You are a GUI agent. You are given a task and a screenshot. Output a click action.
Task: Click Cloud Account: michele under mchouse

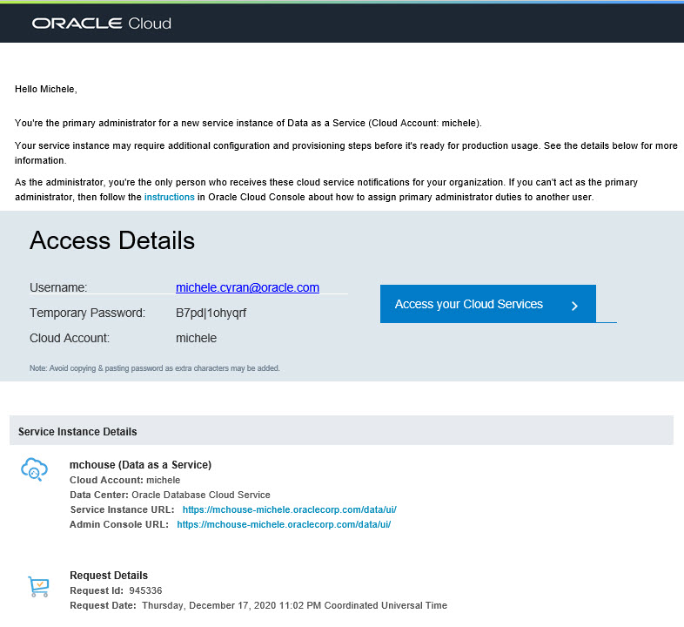click(x=124, y=480)
